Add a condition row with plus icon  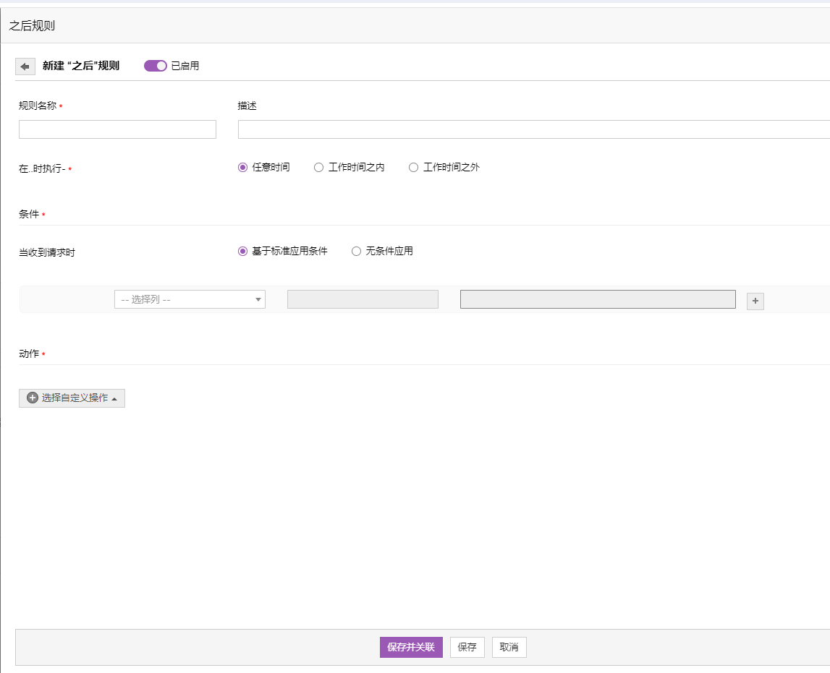click(755, 301)
